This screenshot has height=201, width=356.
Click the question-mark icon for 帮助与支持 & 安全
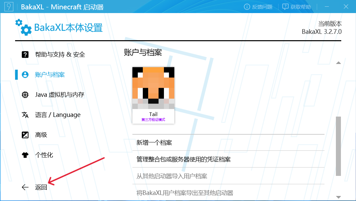(25, 55)
